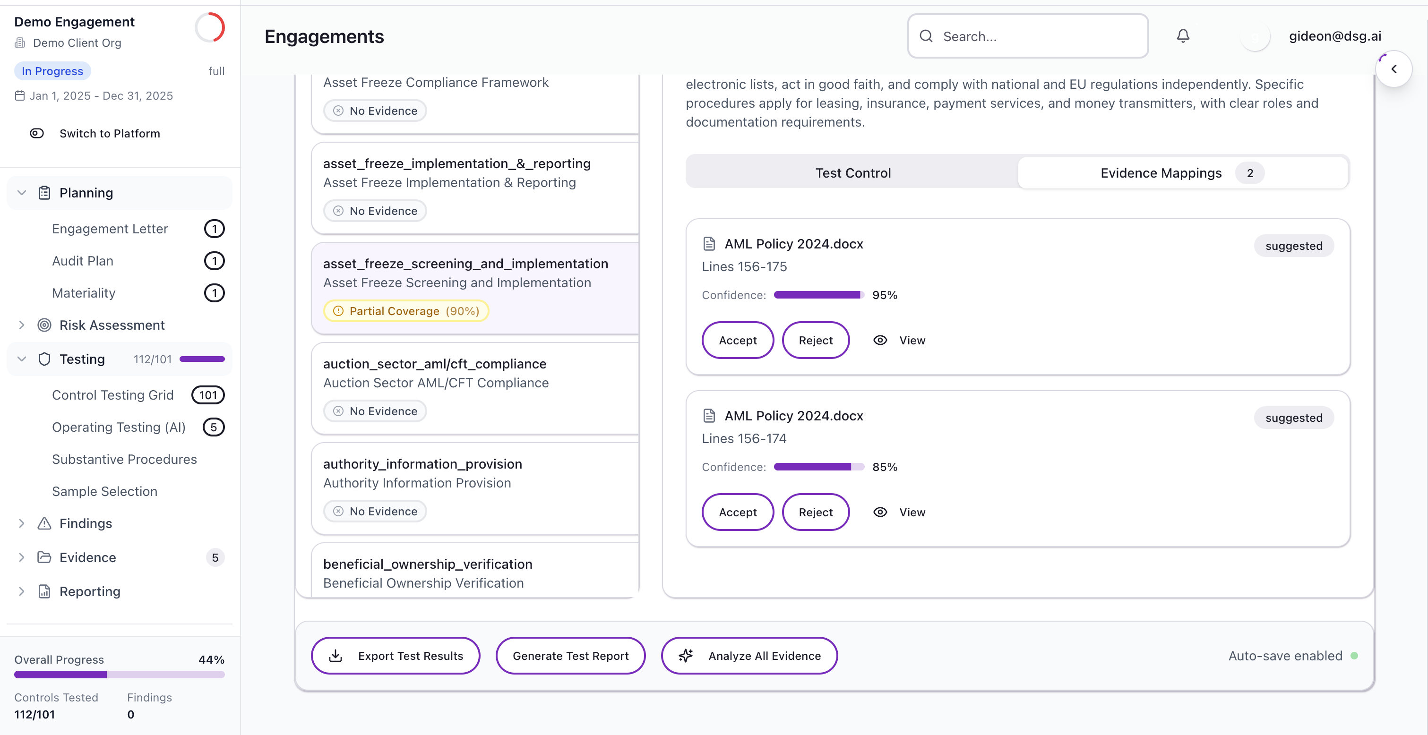1428x735 pixels.
Task: Click the Planning clipboard icon
Action: coord(44,192)
